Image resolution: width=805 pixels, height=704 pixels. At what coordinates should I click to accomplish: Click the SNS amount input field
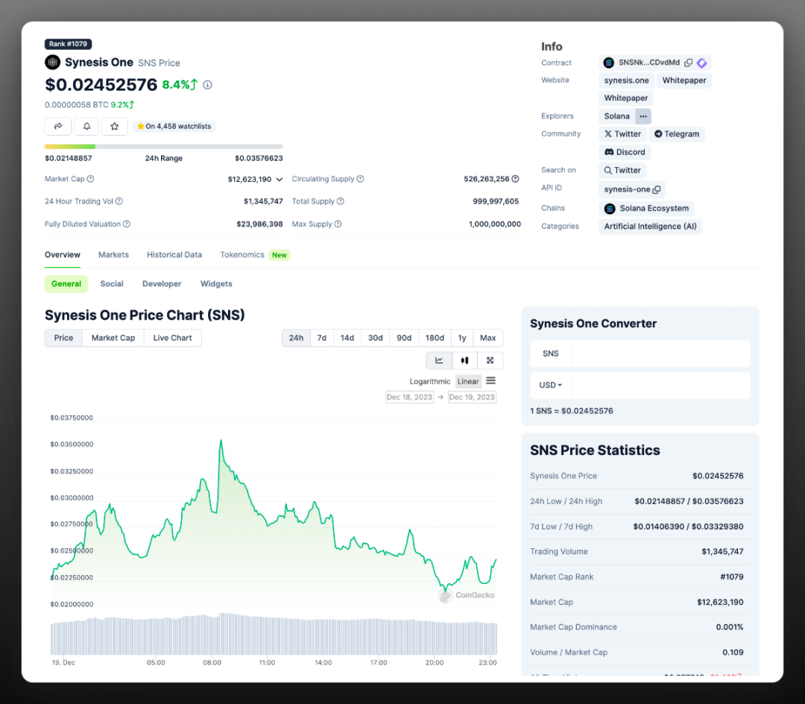click(660, 353)
